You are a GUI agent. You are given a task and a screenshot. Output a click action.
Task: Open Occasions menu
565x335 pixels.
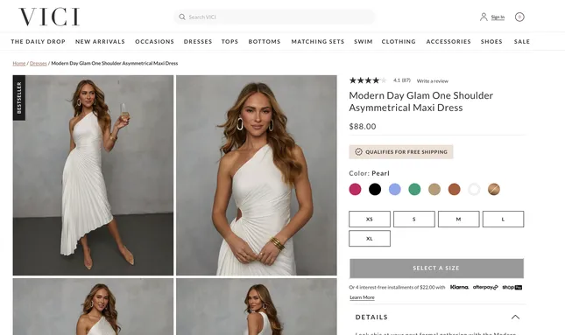pos(154,41)
